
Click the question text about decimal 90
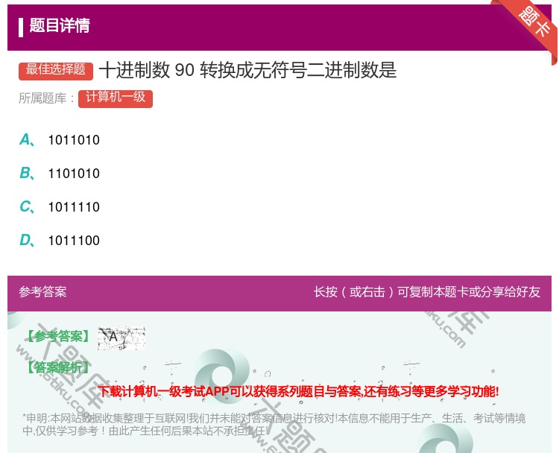247,70
